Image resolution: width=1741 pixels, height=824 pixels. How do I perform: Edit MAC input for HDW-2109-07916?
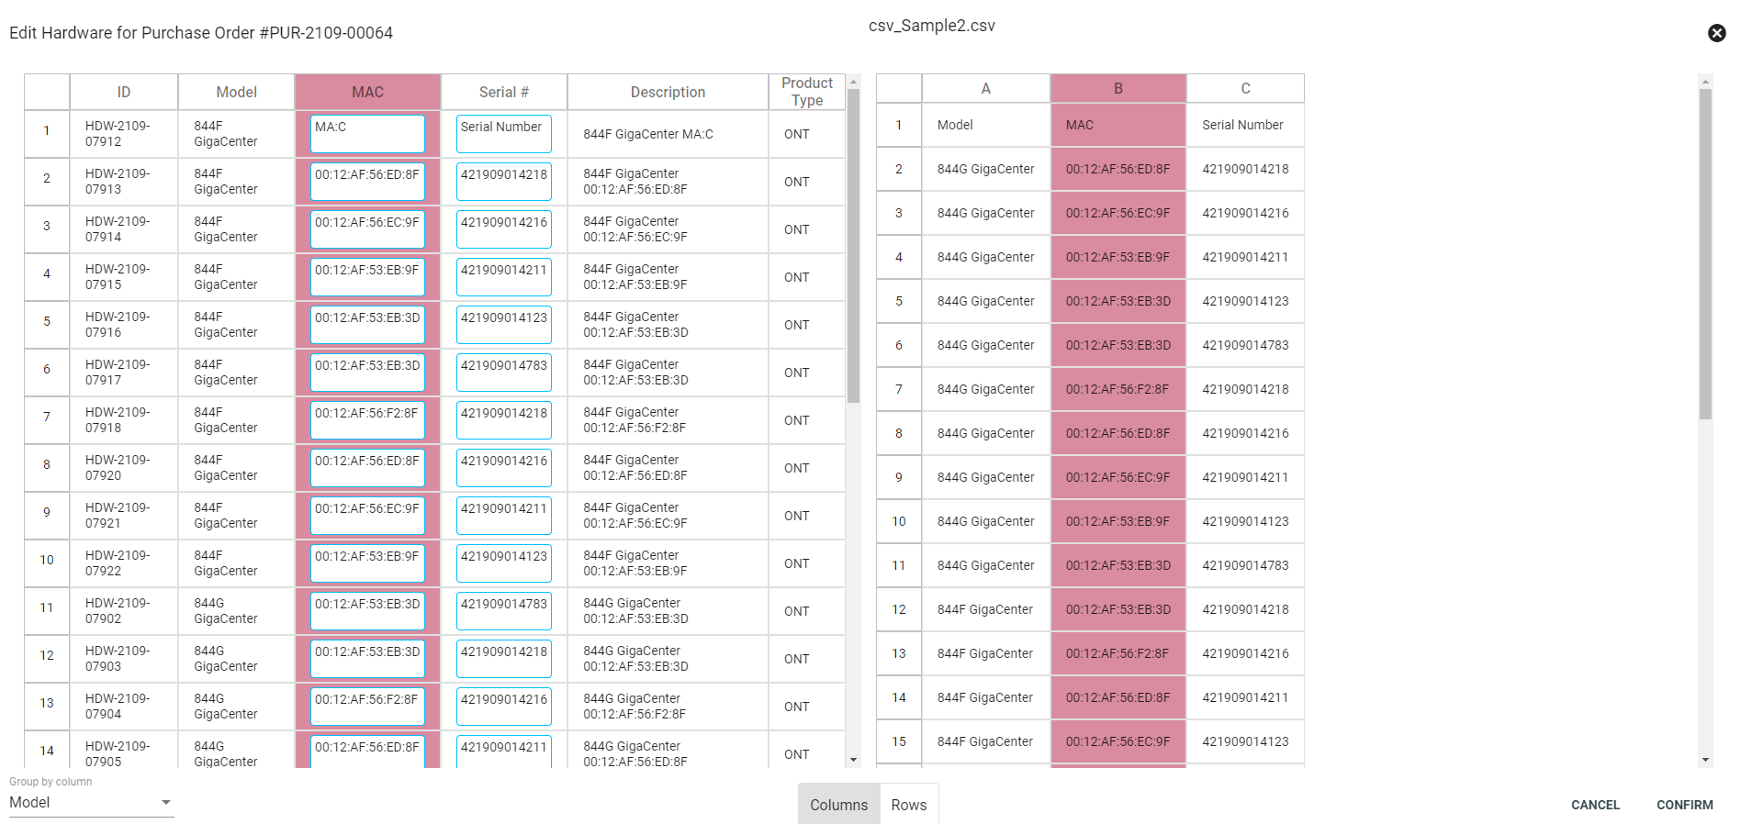(367, 325)
